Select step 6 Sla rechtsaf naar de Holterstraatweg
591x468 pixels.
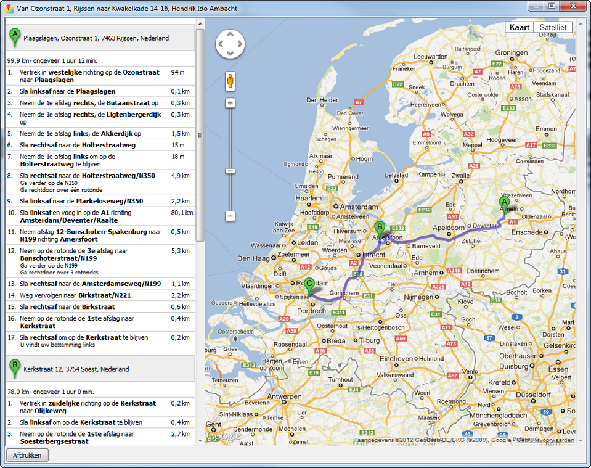(x=100, y=145)
